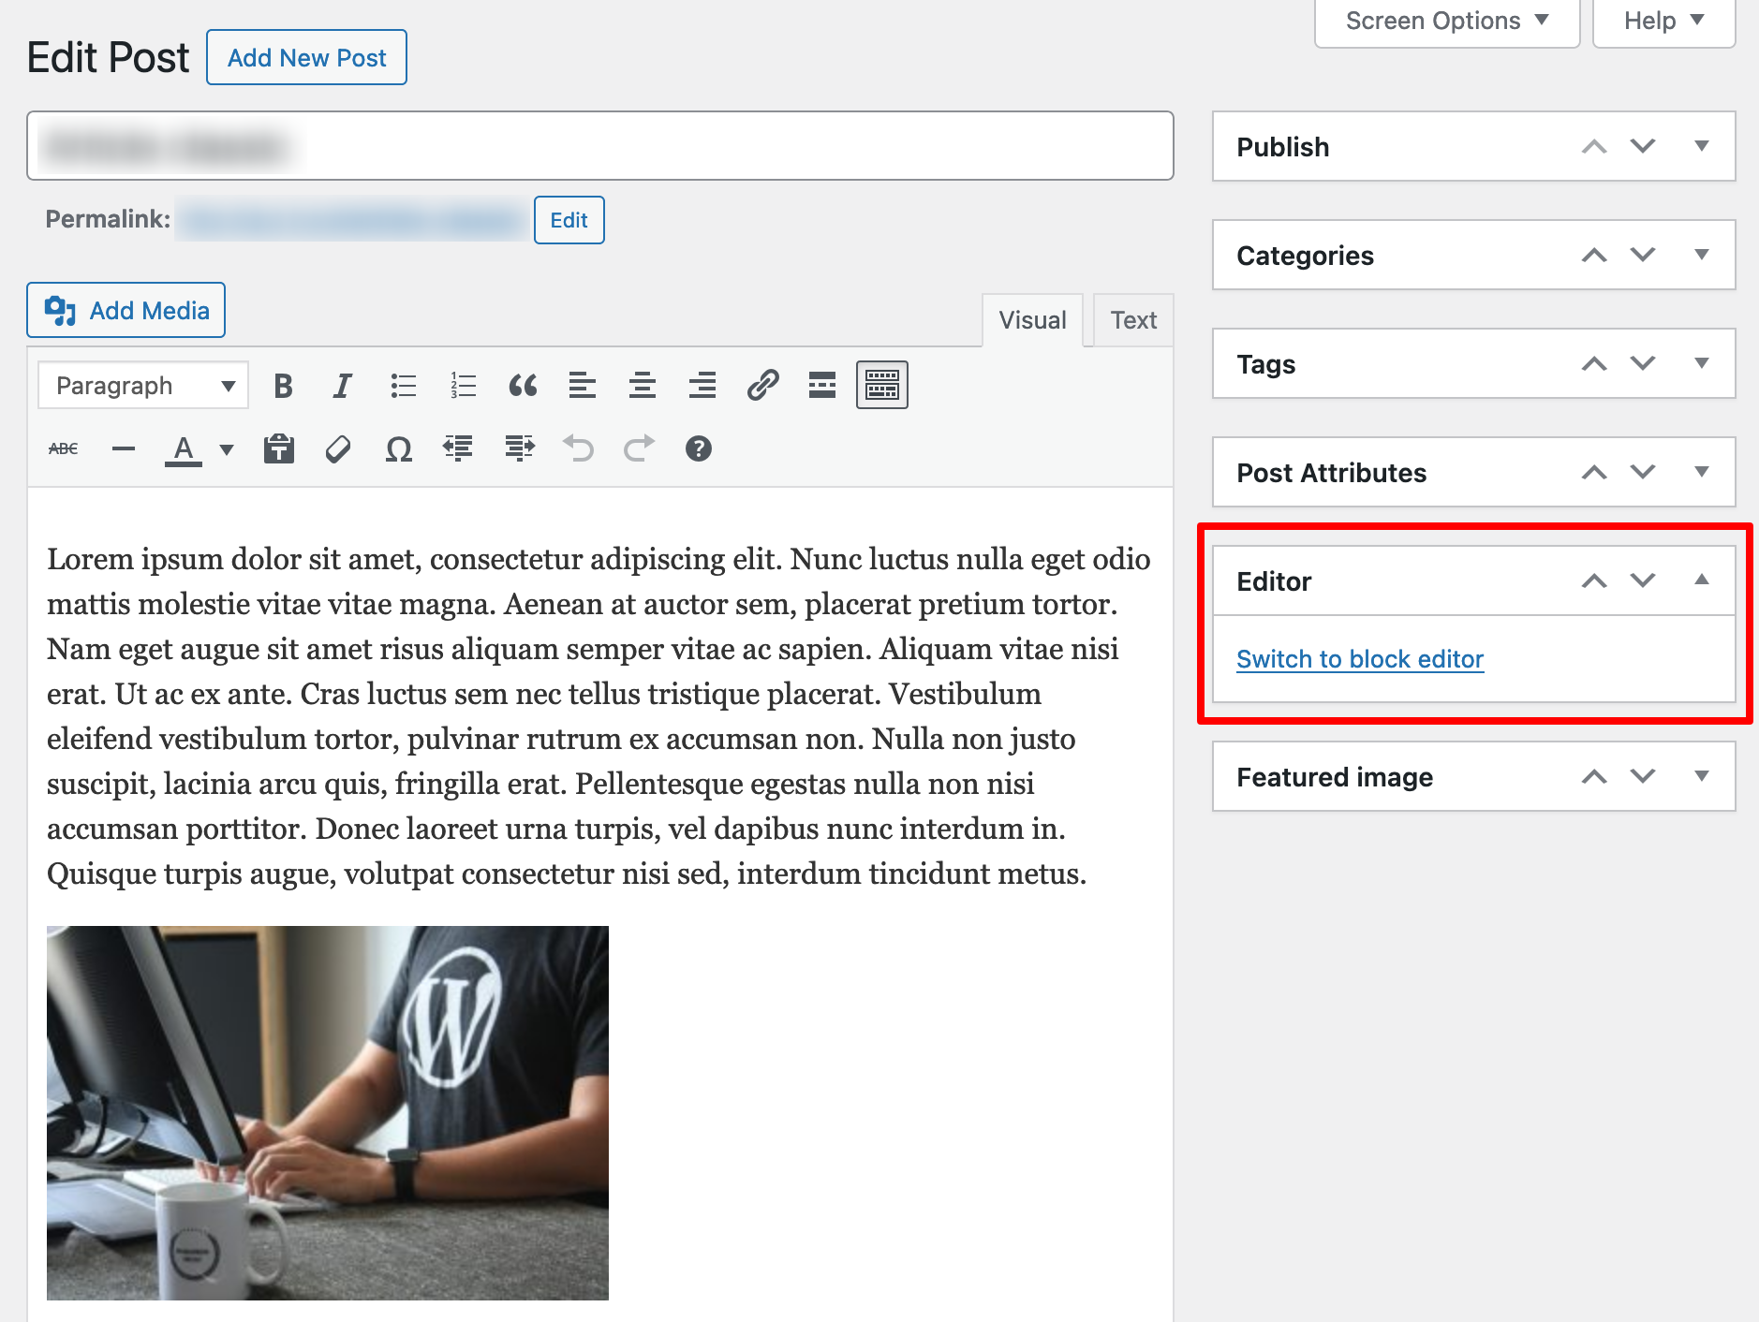Insert a hyperlink
Image resolution: width=1759 pixels, height=1322 pixels.
click(x=762, y=385)
